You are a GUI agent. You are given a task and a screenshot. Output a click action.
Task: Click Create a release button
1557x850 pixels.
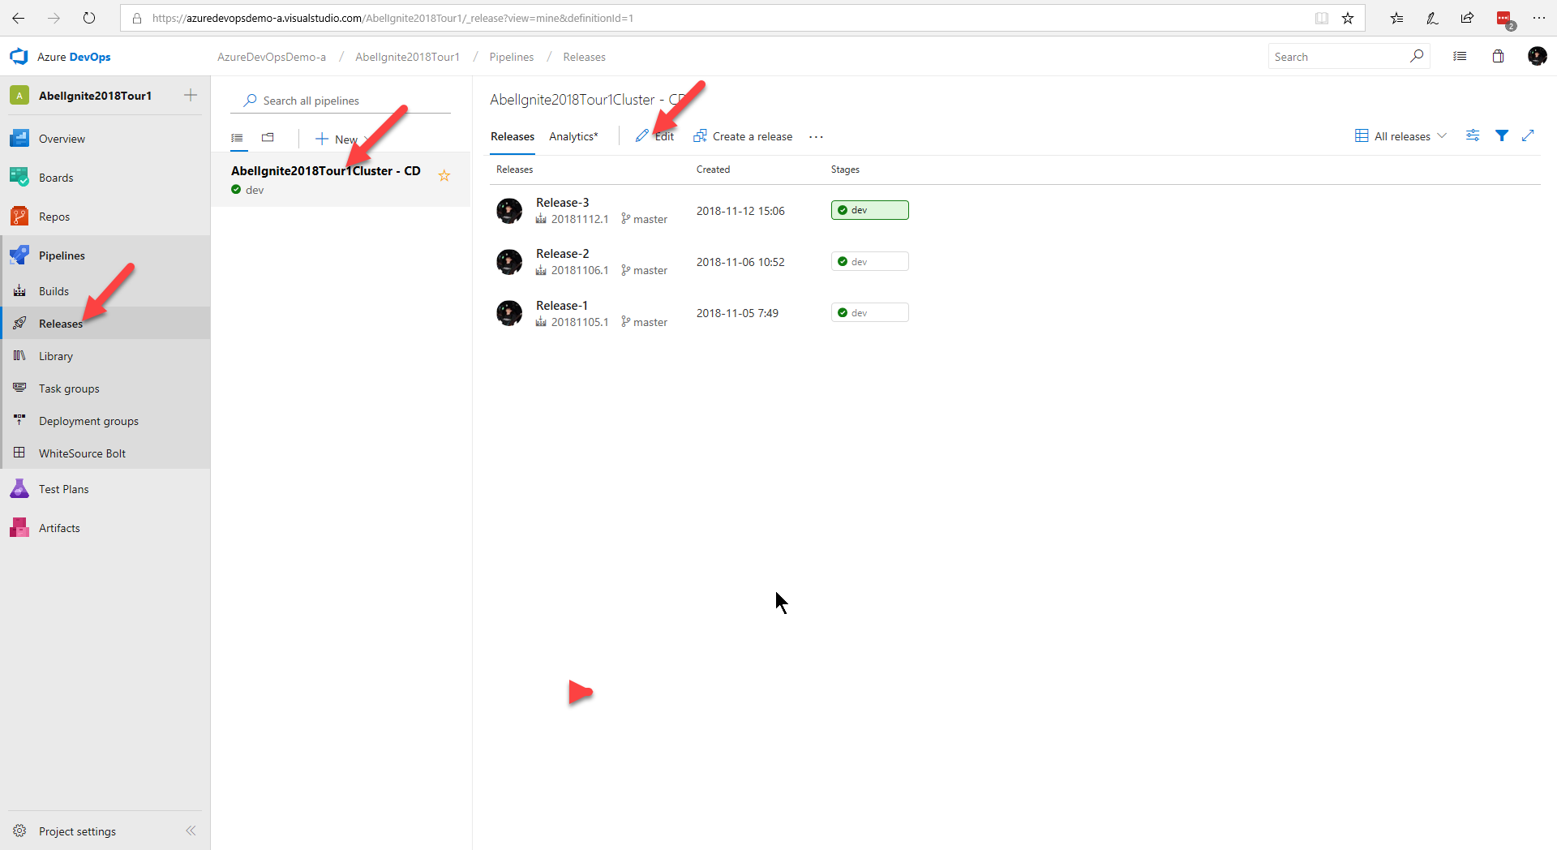point(743,136)
